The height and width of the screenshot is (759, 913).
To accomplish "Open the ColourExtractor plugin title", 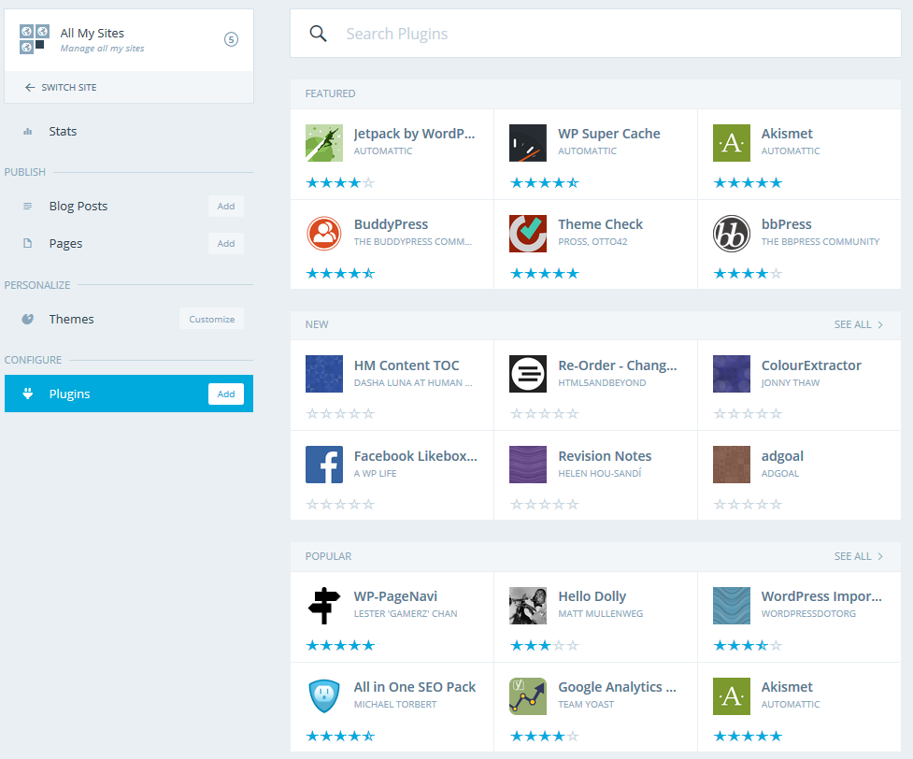I will coord(811,365).
